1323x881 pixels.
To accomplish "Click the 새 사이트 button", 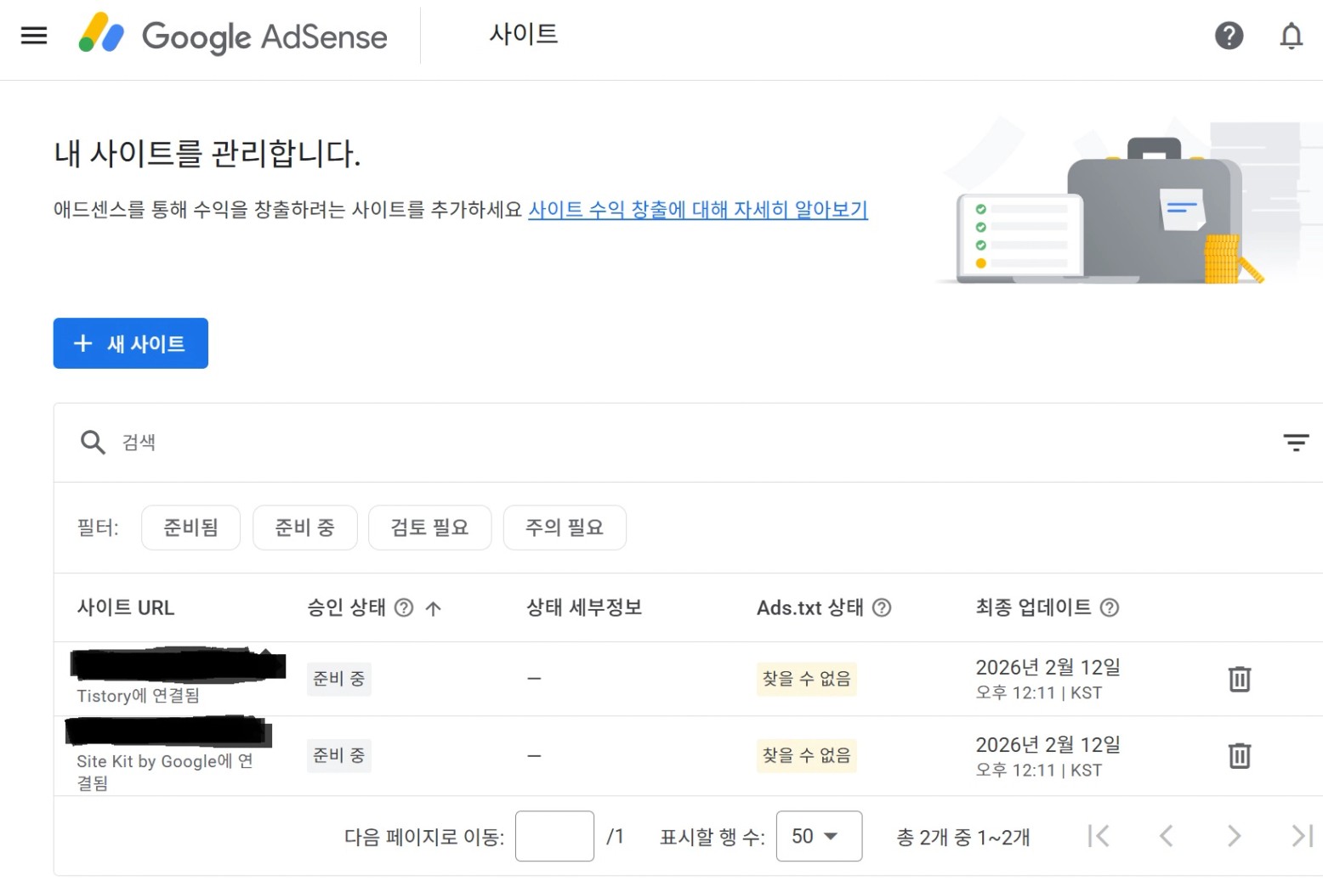I will point(130,343).
